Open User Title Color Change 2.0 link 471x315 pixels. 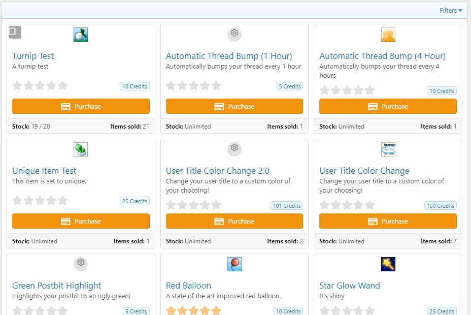[x=217, y=171]
